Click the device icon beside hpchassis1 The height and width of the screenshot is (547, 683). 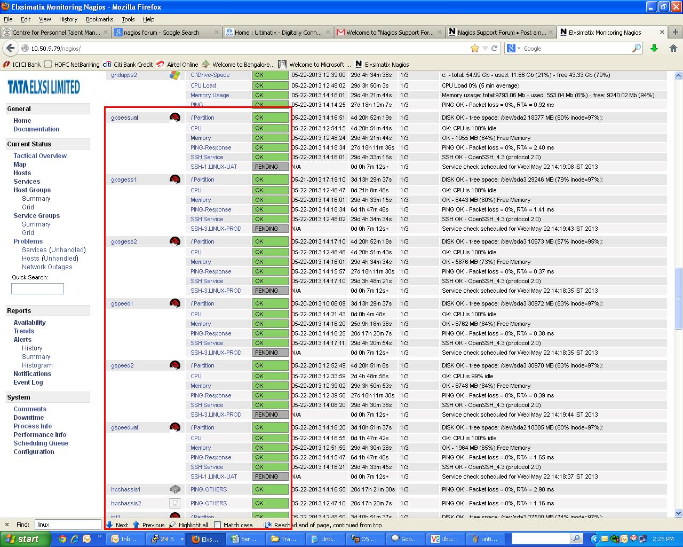pos(174,489)
